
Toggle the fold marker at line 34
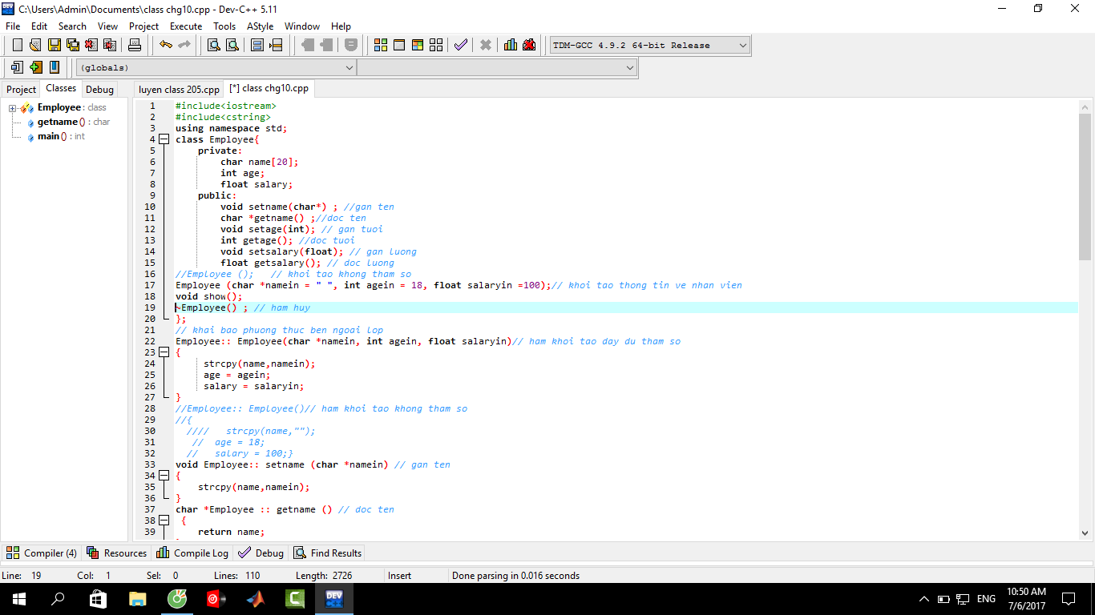pos(164,476)
